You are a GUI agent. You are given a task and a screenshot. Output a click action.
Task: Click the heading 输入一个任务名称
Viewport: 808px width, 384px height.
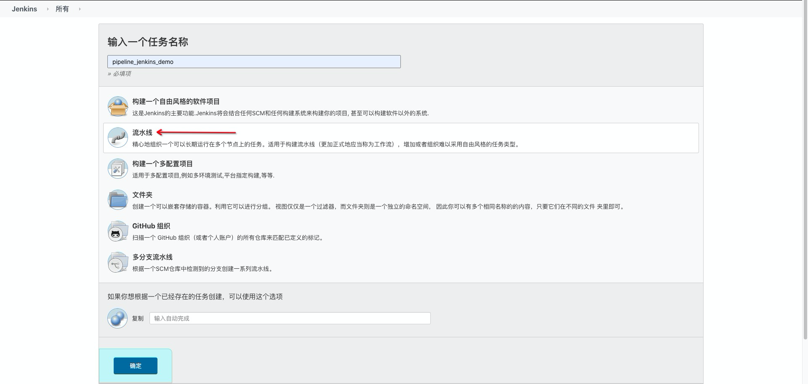(x=148, y=42)
